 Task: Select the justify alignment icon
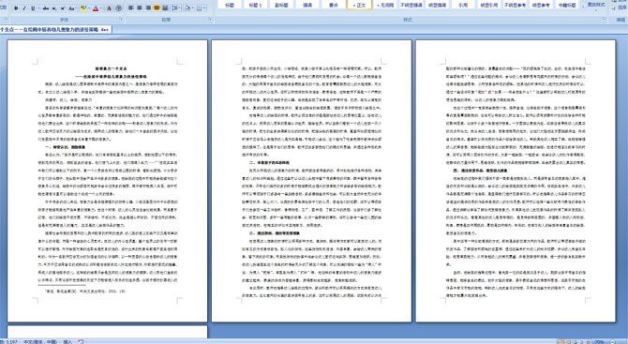pos(157,8)
